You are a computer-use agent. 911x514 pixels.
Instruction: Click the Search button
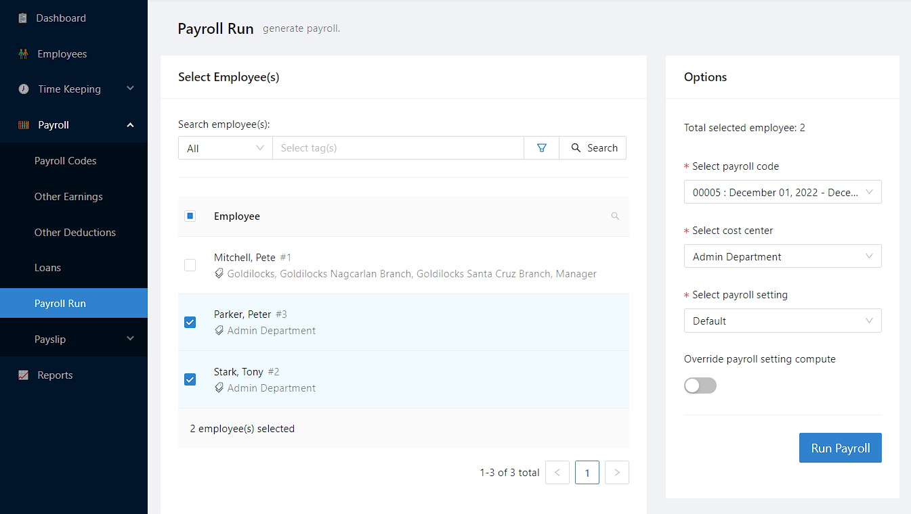click(x=593, y=148)
